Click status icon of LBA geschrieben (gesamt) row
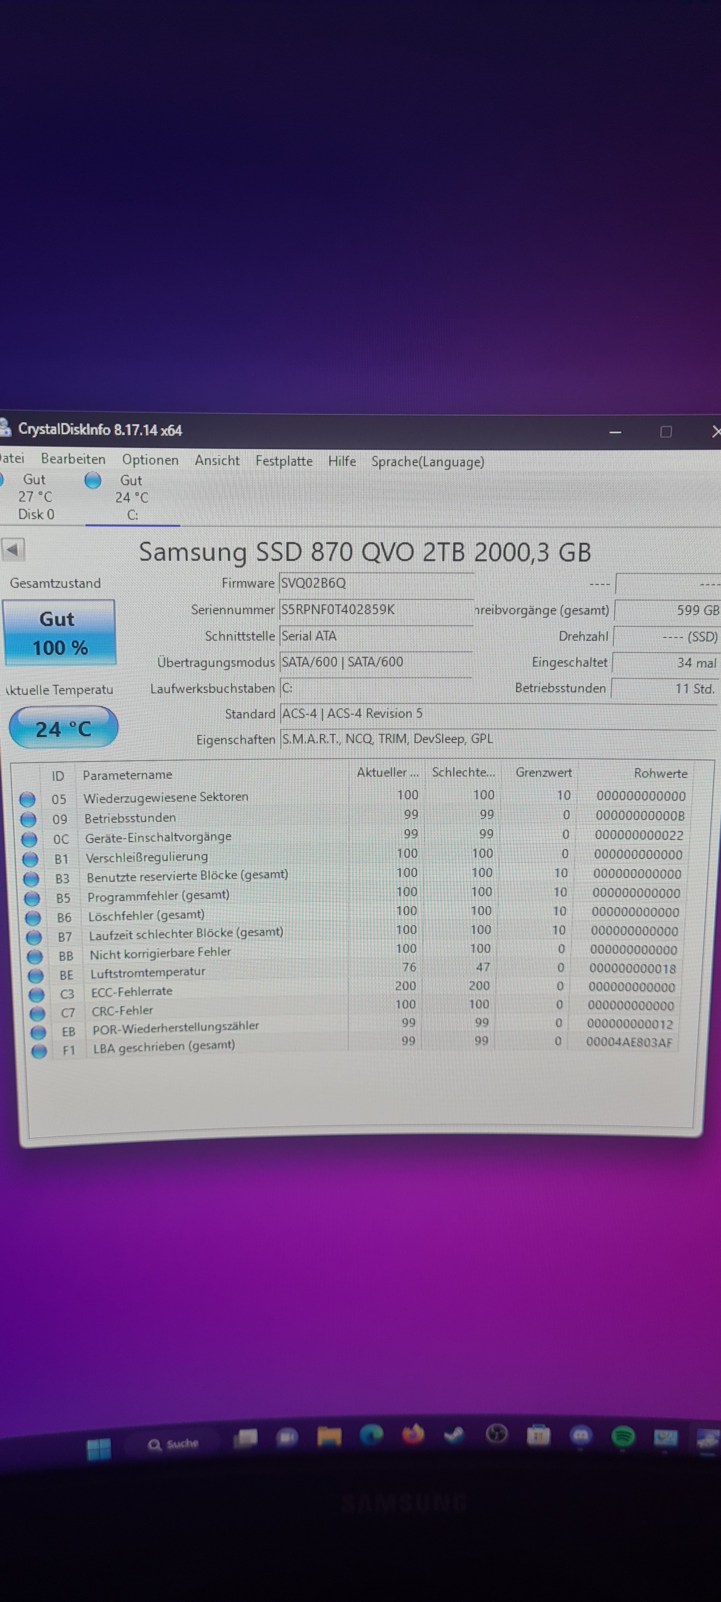721x1602 pixels. tap(39, 1051)
